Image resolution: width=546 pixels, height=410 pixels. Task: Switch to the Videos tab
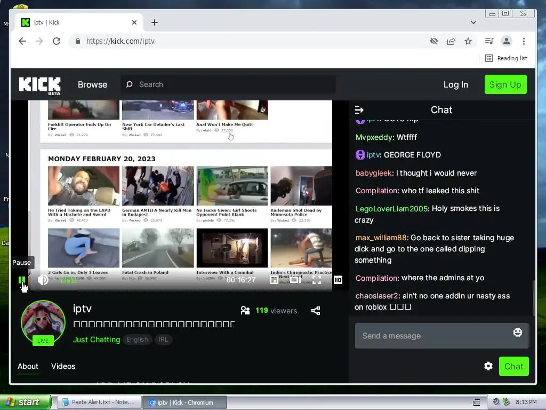coord(63,366)
